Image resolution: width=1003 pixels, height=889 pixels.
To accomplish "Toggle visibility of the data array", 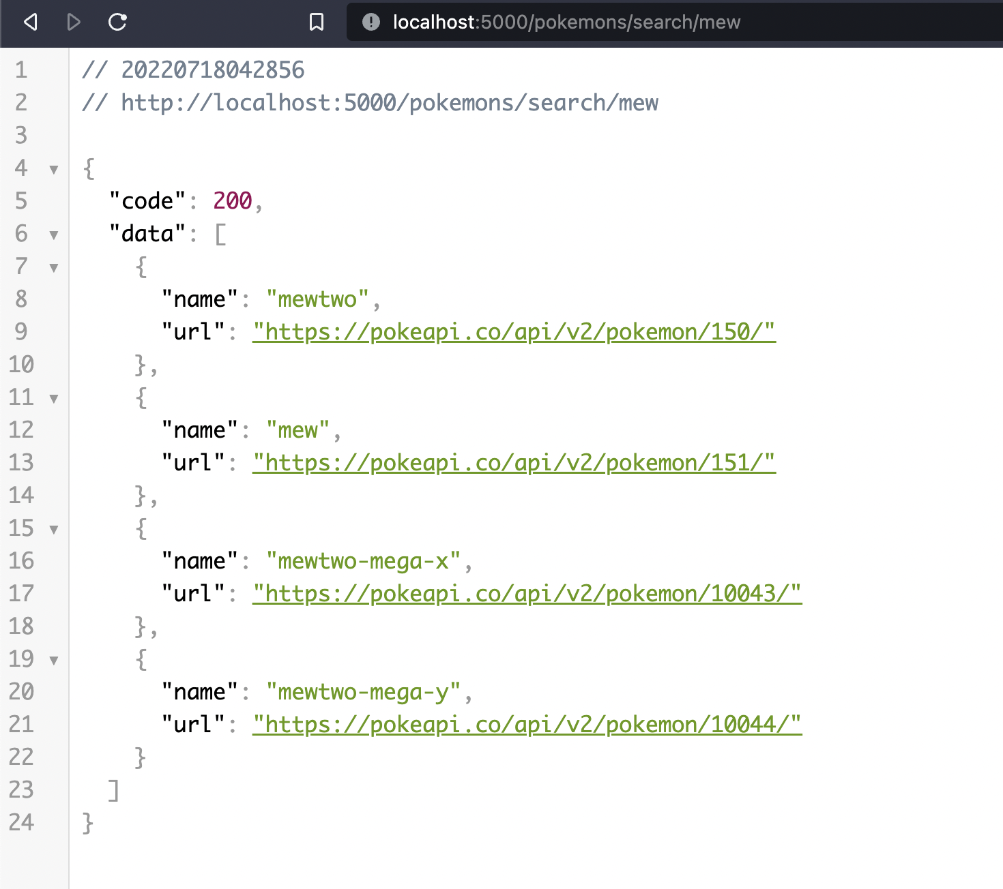I will [x=53, y=235].
